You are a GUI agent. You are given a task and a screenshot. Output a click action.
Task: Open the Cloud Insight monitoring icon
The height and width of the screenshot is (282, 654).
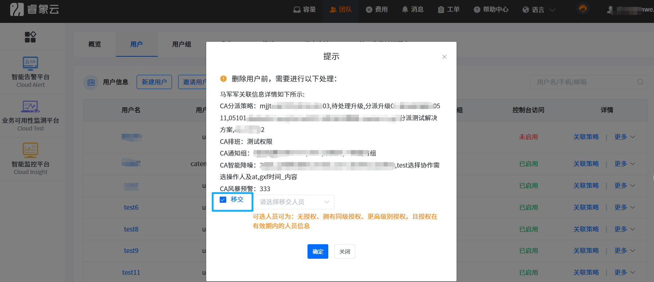pos(30,150)
